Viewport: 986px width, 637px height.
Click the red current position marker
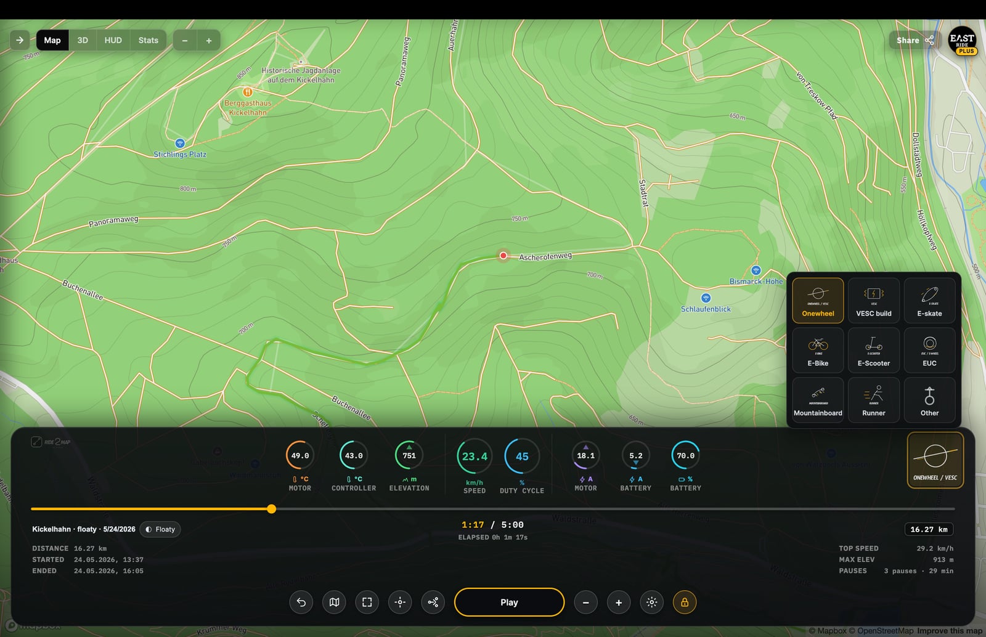coord(503,255)
